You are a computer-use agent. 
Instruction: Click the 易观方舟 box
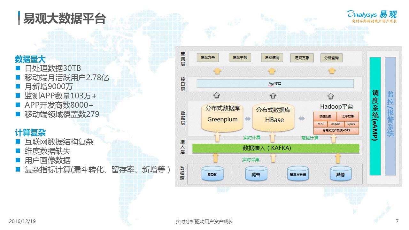[x=207, y=58]
